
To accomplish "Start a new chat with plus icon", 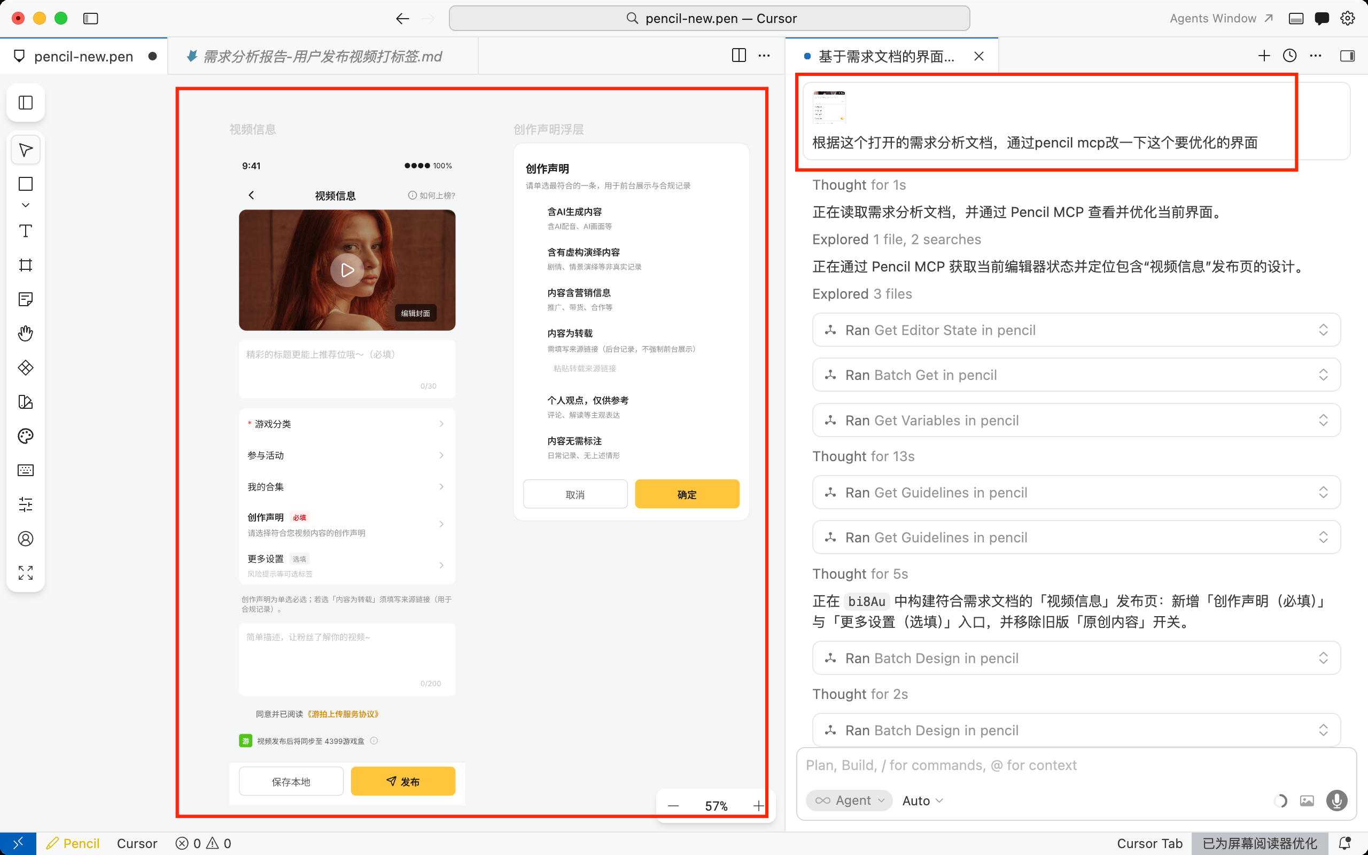I will tap(1264, 56).
